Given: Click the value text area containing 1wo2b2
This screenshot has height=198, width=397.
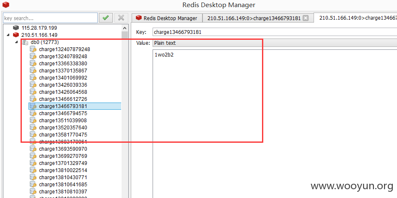Looking at the screenshot, I should tap(275, 124).
